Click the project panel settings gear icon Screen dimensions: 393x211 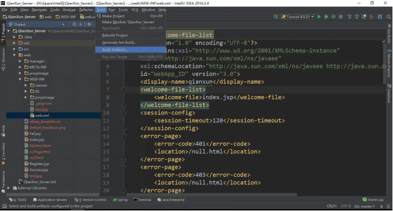point(89,24)
